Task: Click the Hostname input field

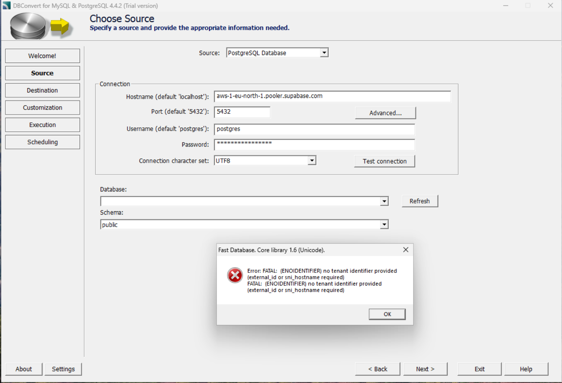Action: (x=332, y=96)
